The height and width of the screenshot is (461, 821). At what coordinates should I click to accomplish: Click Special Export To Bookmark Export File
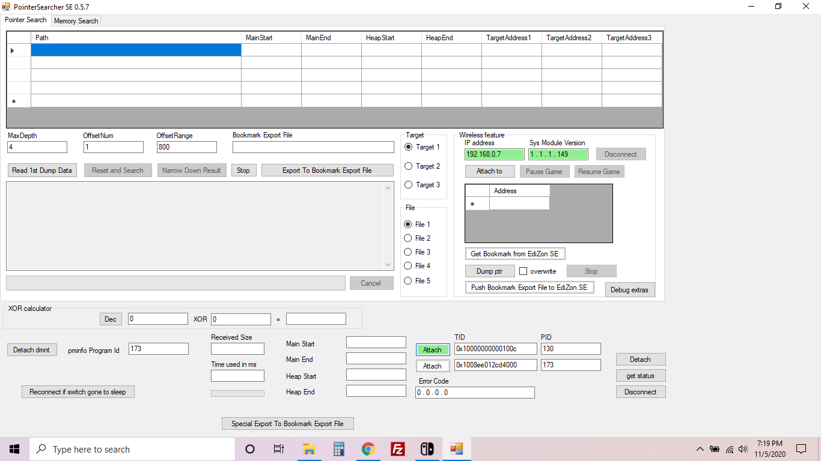(x=287, y=424)
